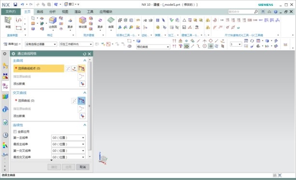Click the command search input field
Image resolution: width=296 pixels, height=180 pixels.
point(241,12)
